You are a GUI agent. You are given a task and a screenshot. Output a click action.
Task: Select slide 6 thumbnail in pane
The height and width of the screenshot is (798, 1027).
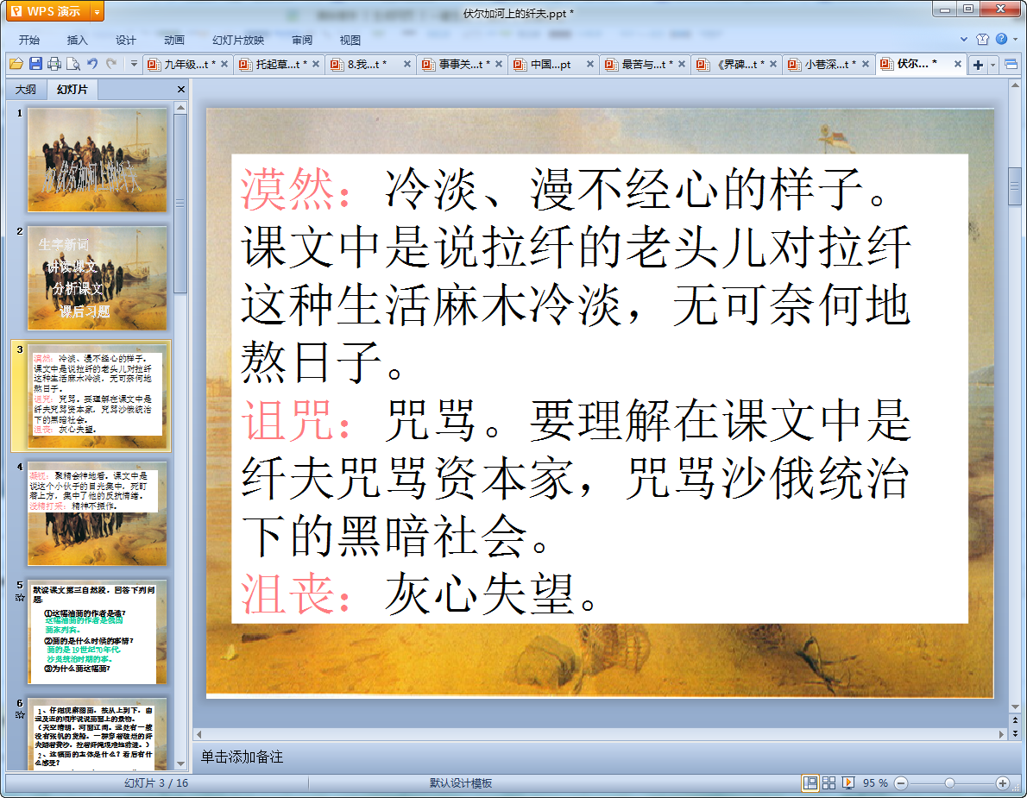pos(97,734)
